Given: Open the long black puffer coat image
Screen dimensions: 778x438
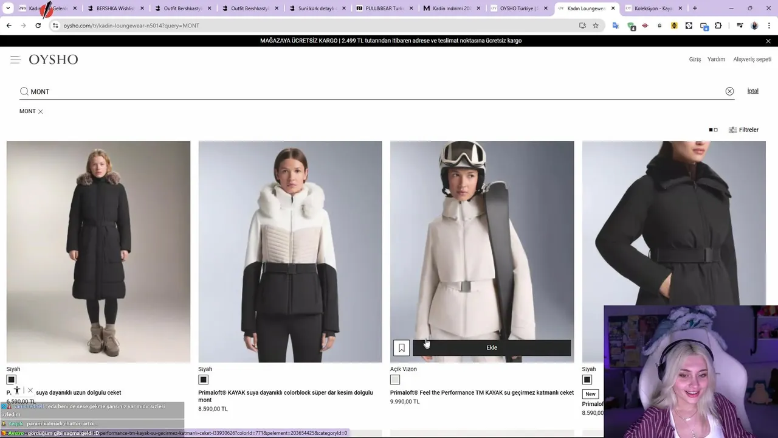Looking at the screenshot, I should (98, 252).
